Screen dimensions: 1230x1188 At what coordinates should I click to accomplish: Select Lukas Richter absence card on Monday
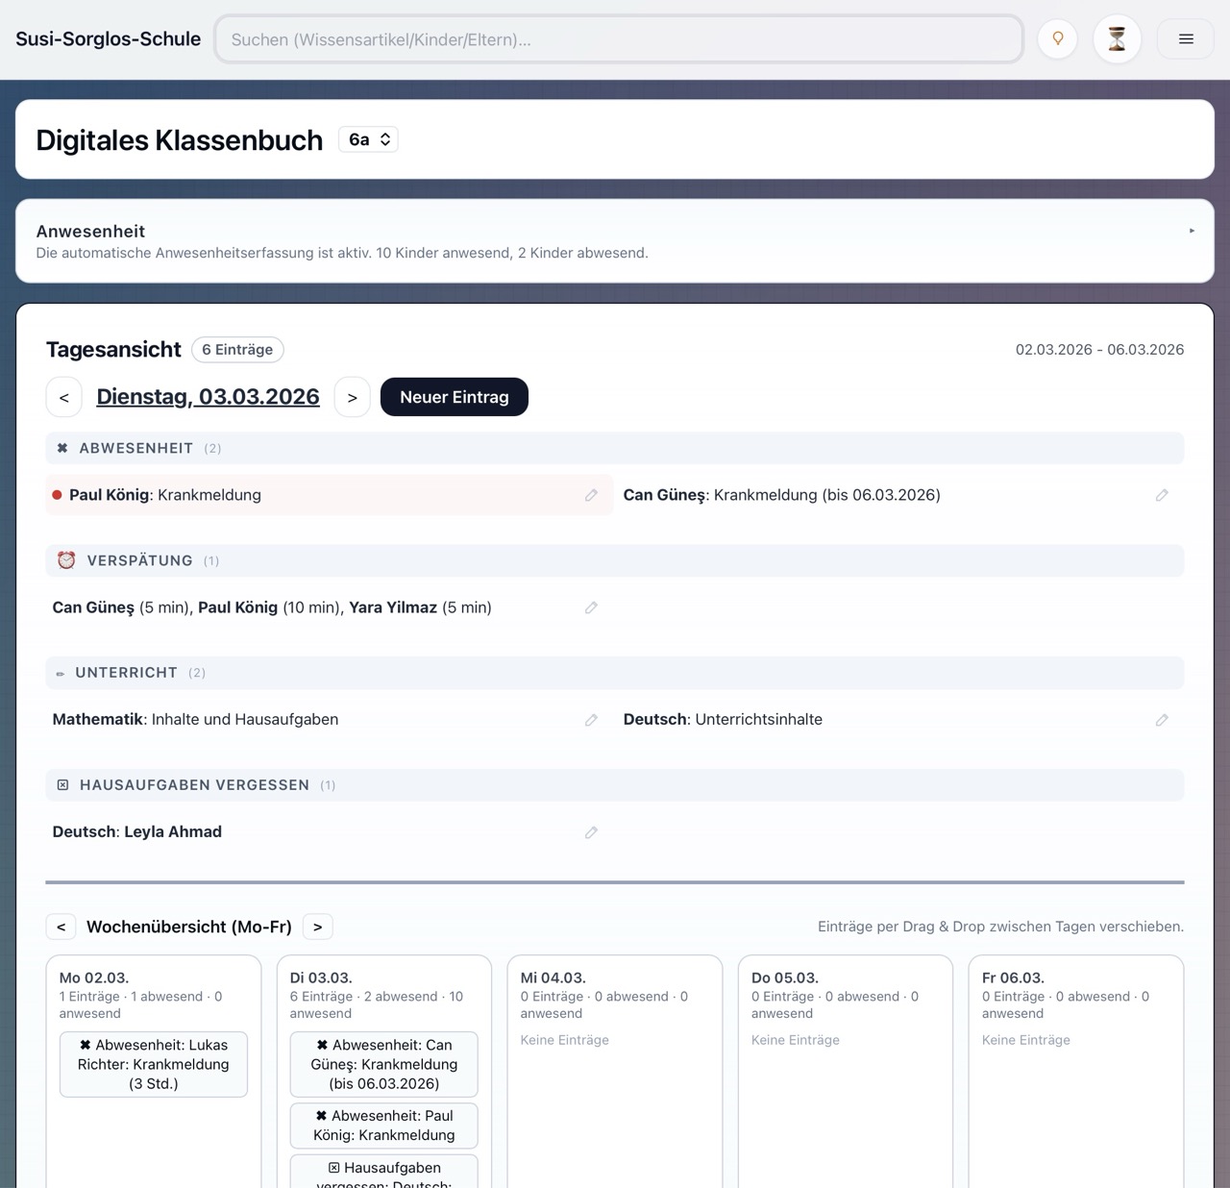154,1064
